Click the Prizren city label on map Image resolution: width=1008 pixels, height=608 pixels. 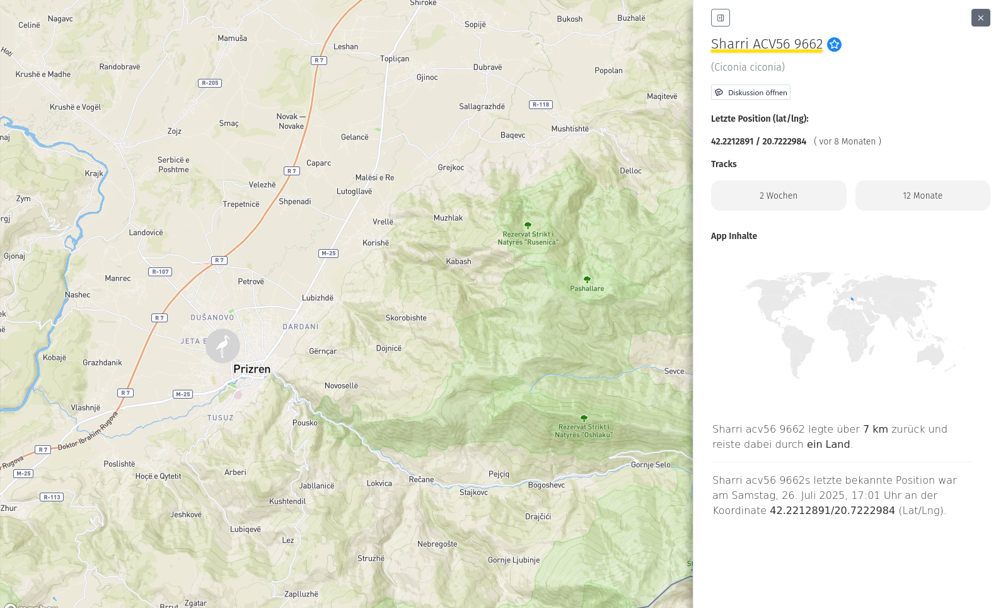tap(252, 369)
